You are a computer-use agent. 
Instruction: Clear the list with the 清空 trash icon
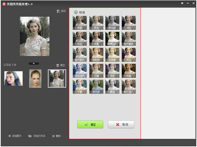click(x=58, y=65)
